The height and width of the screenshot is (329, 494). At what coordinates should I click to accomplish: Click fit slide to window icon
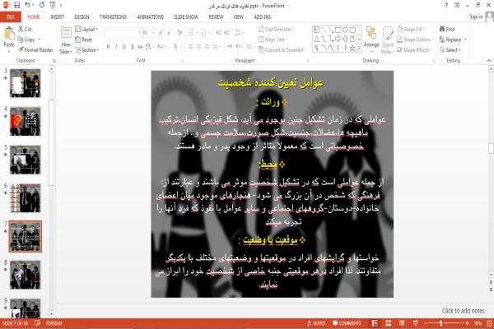[490, 323]
